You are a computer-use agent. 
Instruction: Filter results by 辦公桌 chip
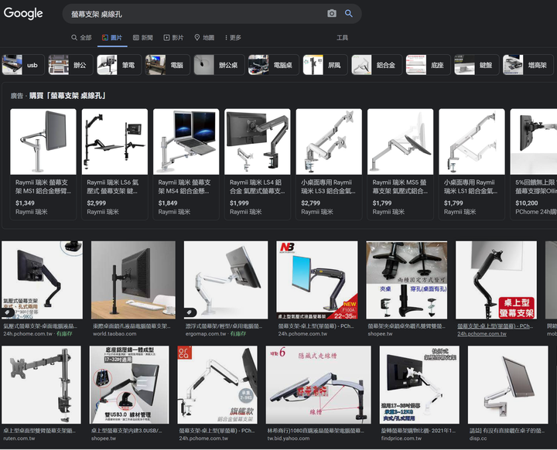pyautogui.click(x=219, y=65)
